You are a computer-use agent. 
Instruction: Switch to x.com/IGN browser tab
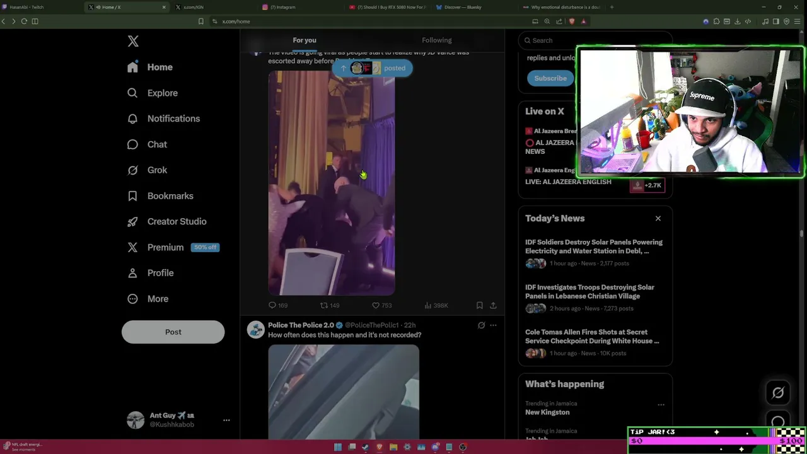tap(214, 7)
